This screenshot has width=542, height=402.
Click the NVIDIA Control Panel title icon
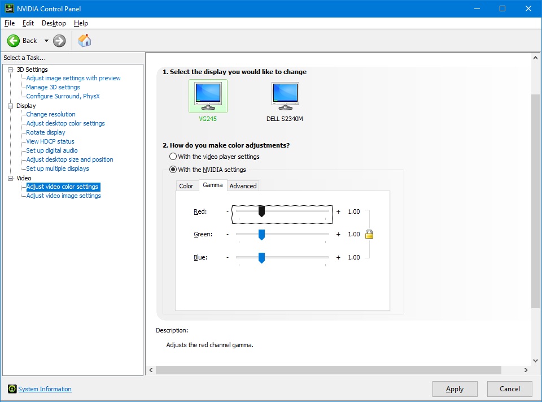tap(8, 8)
